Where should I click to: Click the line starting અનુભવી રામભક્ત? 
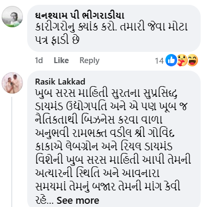coord(105,133)
